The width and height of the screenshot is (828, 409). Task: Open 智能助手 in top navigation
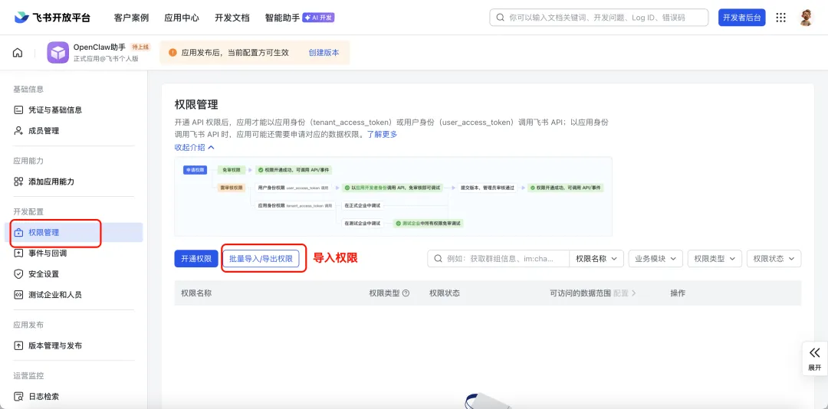(282, 18)
